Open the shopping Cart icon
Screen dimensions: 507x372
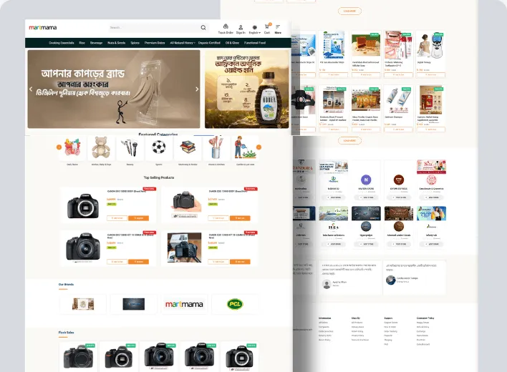coord(267,26)
